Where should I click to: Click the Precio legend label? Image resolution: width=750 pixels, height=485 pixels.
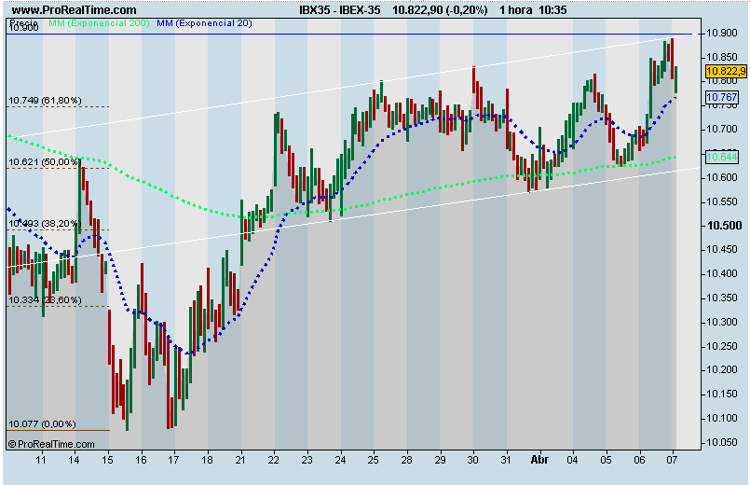point(23,22)
